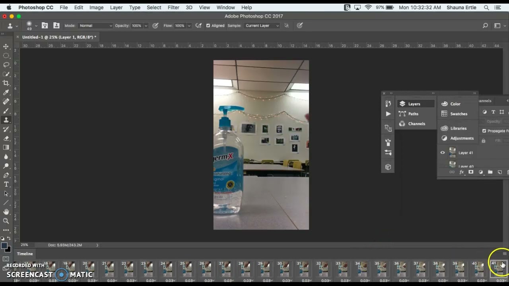Select the Crop tool

6,83
